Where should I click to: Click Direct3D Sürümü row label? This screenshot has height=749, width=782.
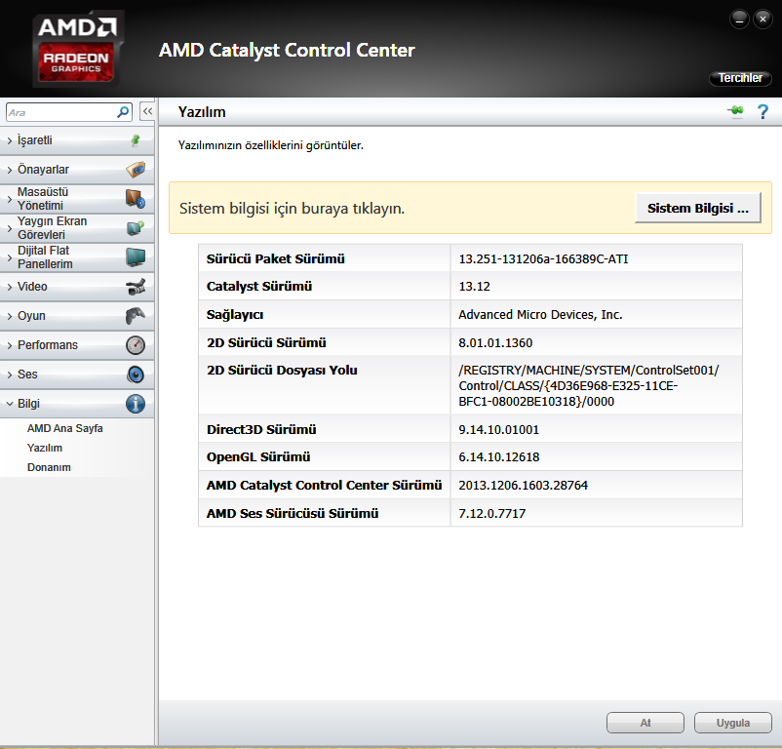pos(261,430)
